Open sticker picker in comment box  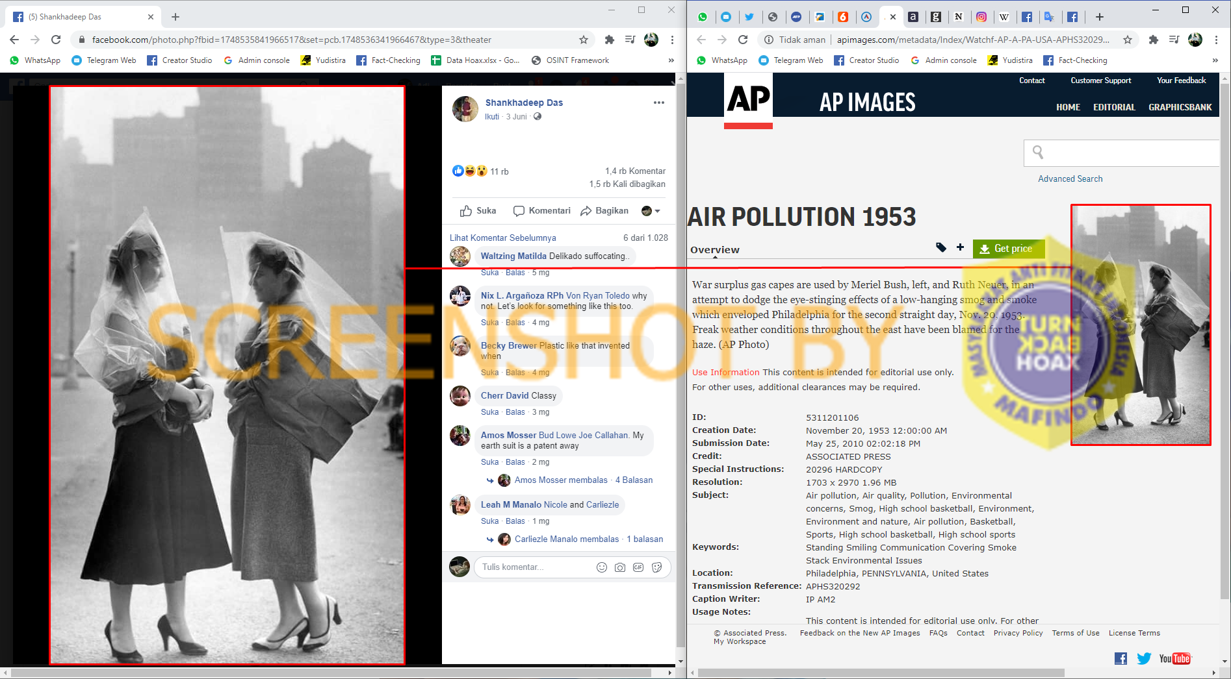point(657,567)
